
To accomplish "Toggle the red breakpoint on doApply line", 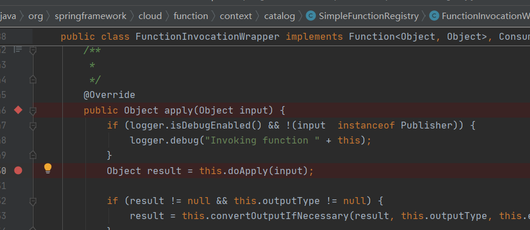I will click(18, 171).
